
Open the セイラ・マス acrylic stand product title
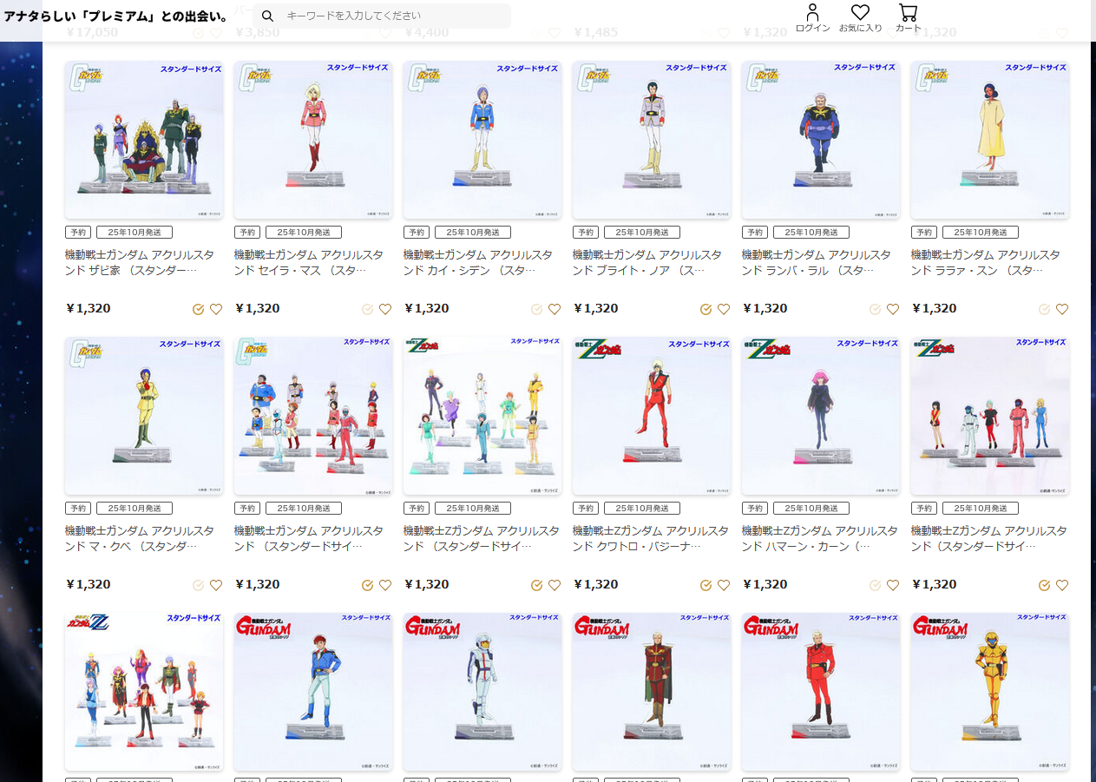coord(309,262)
